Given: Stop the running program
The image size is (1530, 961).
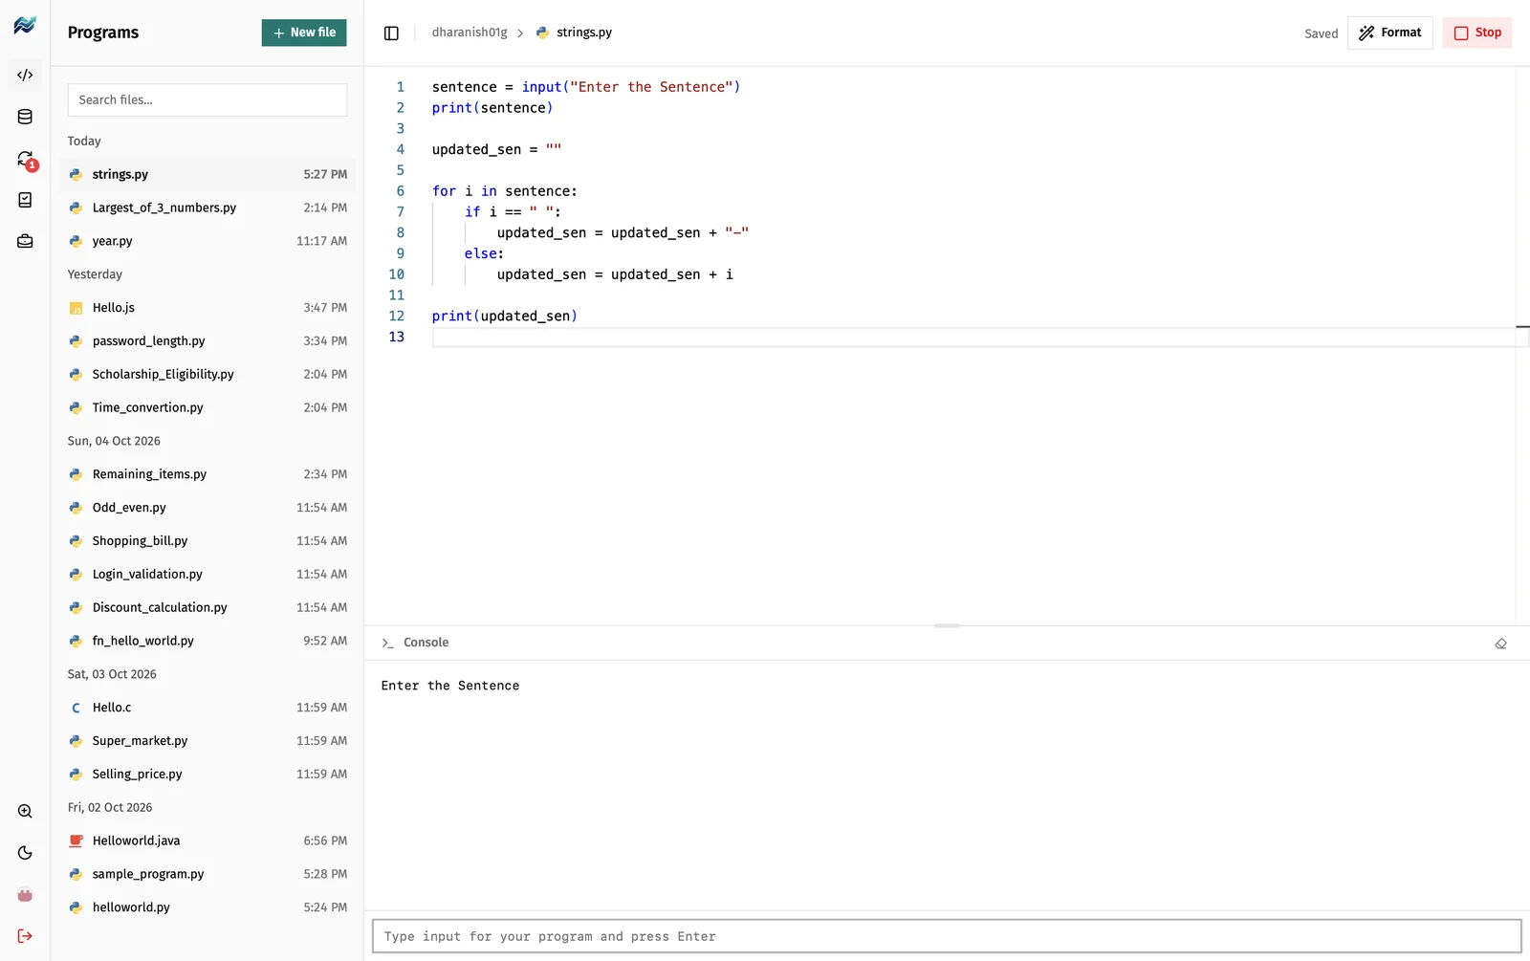Looking at the screenshot, I should pyautogui.click(x=1477, y=33).
